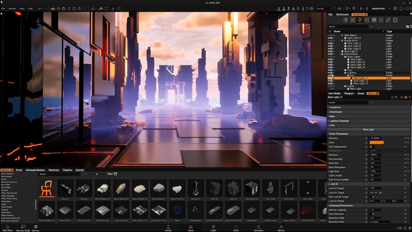Viewport: 412px width, 232px height.
Task: Filter scene list by 3D mesh cube icon
Action: 353,20
